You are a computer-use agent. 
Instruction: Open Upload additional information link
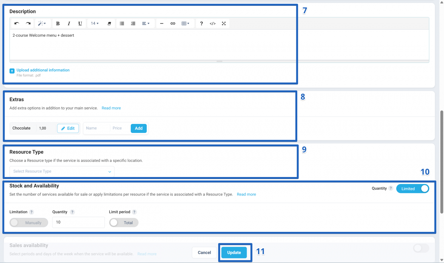pos(43,70)
